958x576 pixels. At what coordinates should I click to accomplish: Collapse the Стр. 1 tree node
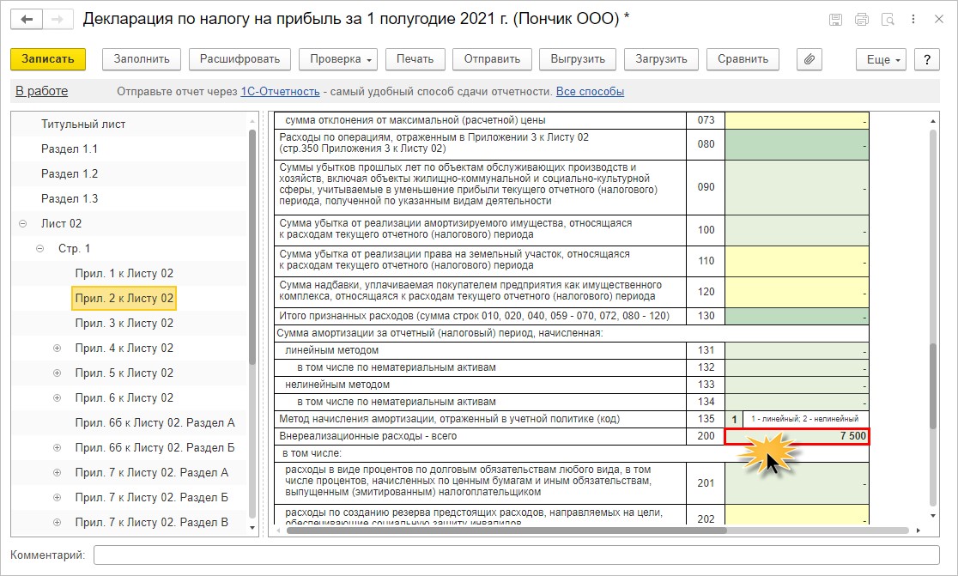click(39, 249)
